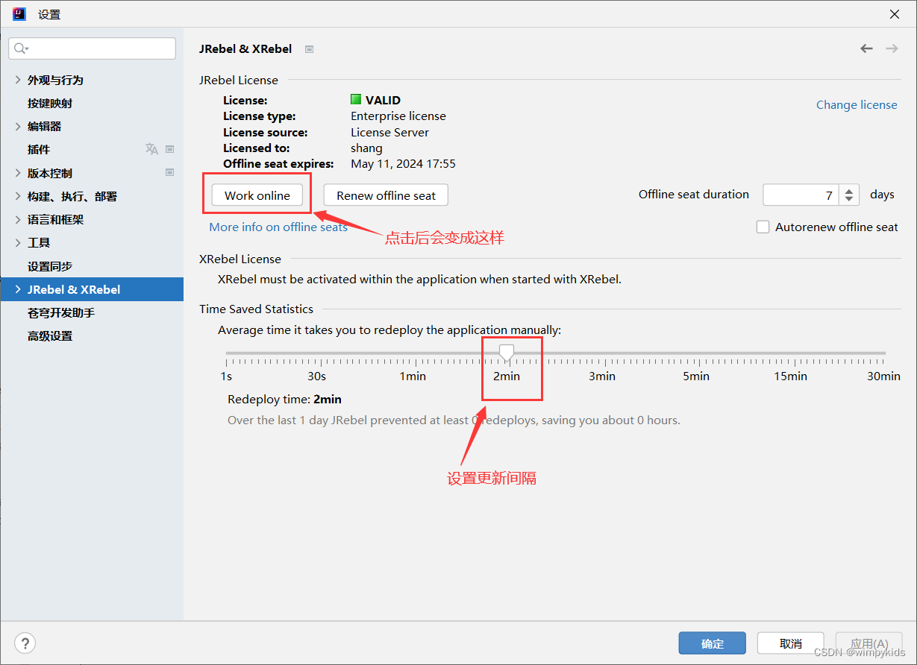The width and height of the screenshot is (917, 665).
Task: Click the Work online button
Action: tap(257, 195)
